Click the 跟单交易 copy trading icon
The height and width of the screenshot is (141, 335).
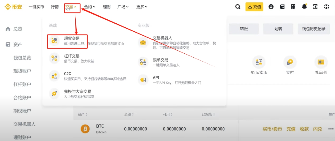143,62
